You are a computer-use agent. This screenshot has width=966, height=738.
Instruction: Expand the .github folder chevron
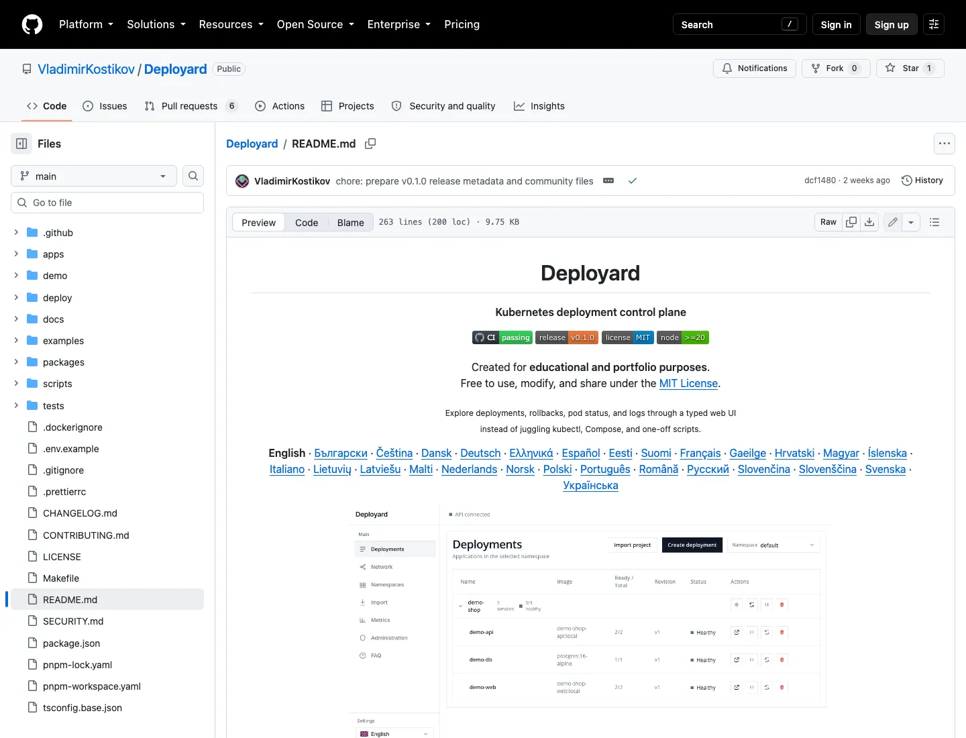click(16, 232)
